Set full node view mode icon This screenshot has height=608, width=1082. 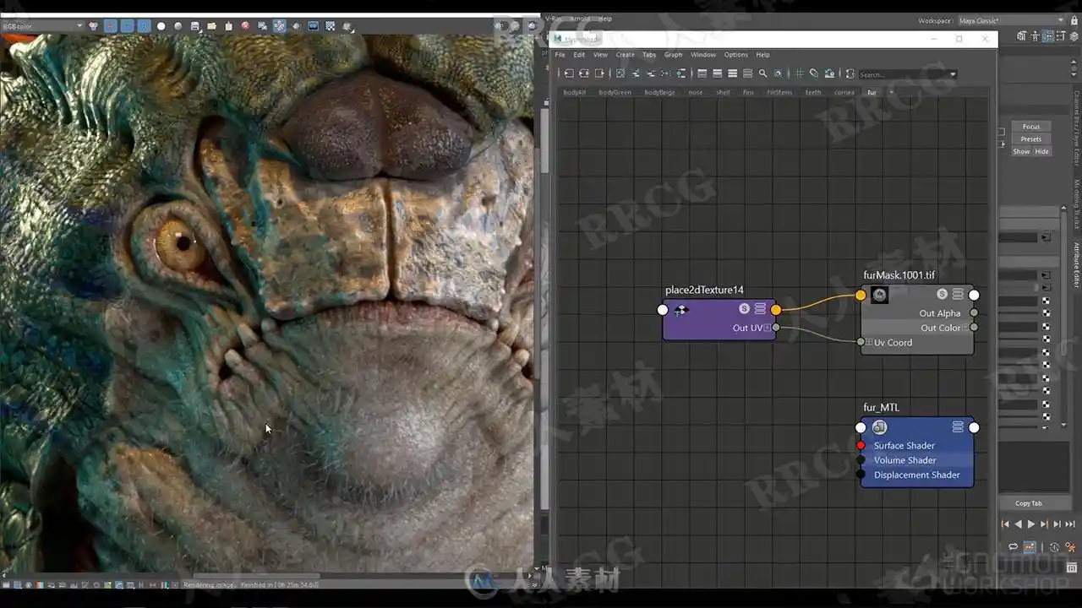732,73
